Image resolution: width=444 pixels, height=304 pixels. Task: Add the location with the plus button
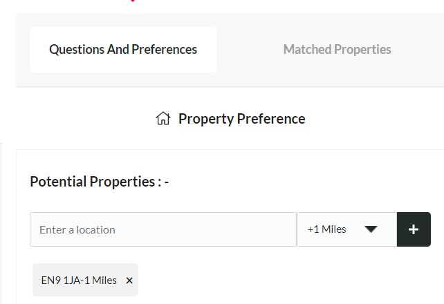(414, 229)
